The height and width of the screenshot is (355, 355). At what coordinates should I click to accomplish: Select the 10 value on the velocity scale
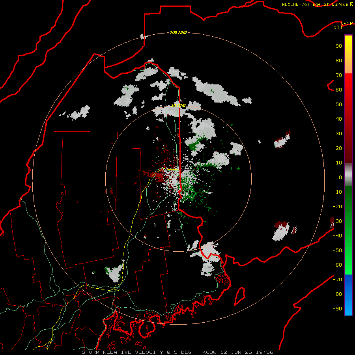click(339, 163)
